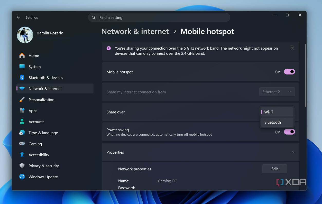The height and width of the screenshot is (204, 322).
Task: Open Bluetooth & devices settings
Action: pos(55,78)
